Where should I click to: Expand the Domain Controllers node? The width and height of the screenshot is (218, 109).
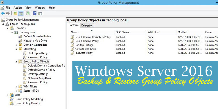16,45
